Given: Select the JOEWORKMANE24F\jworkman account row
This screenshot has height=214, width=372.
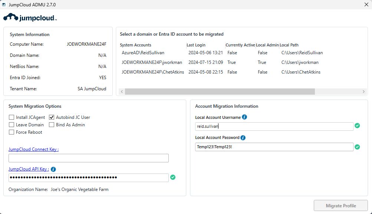Looking at the screenshot, I should [243, 62].
